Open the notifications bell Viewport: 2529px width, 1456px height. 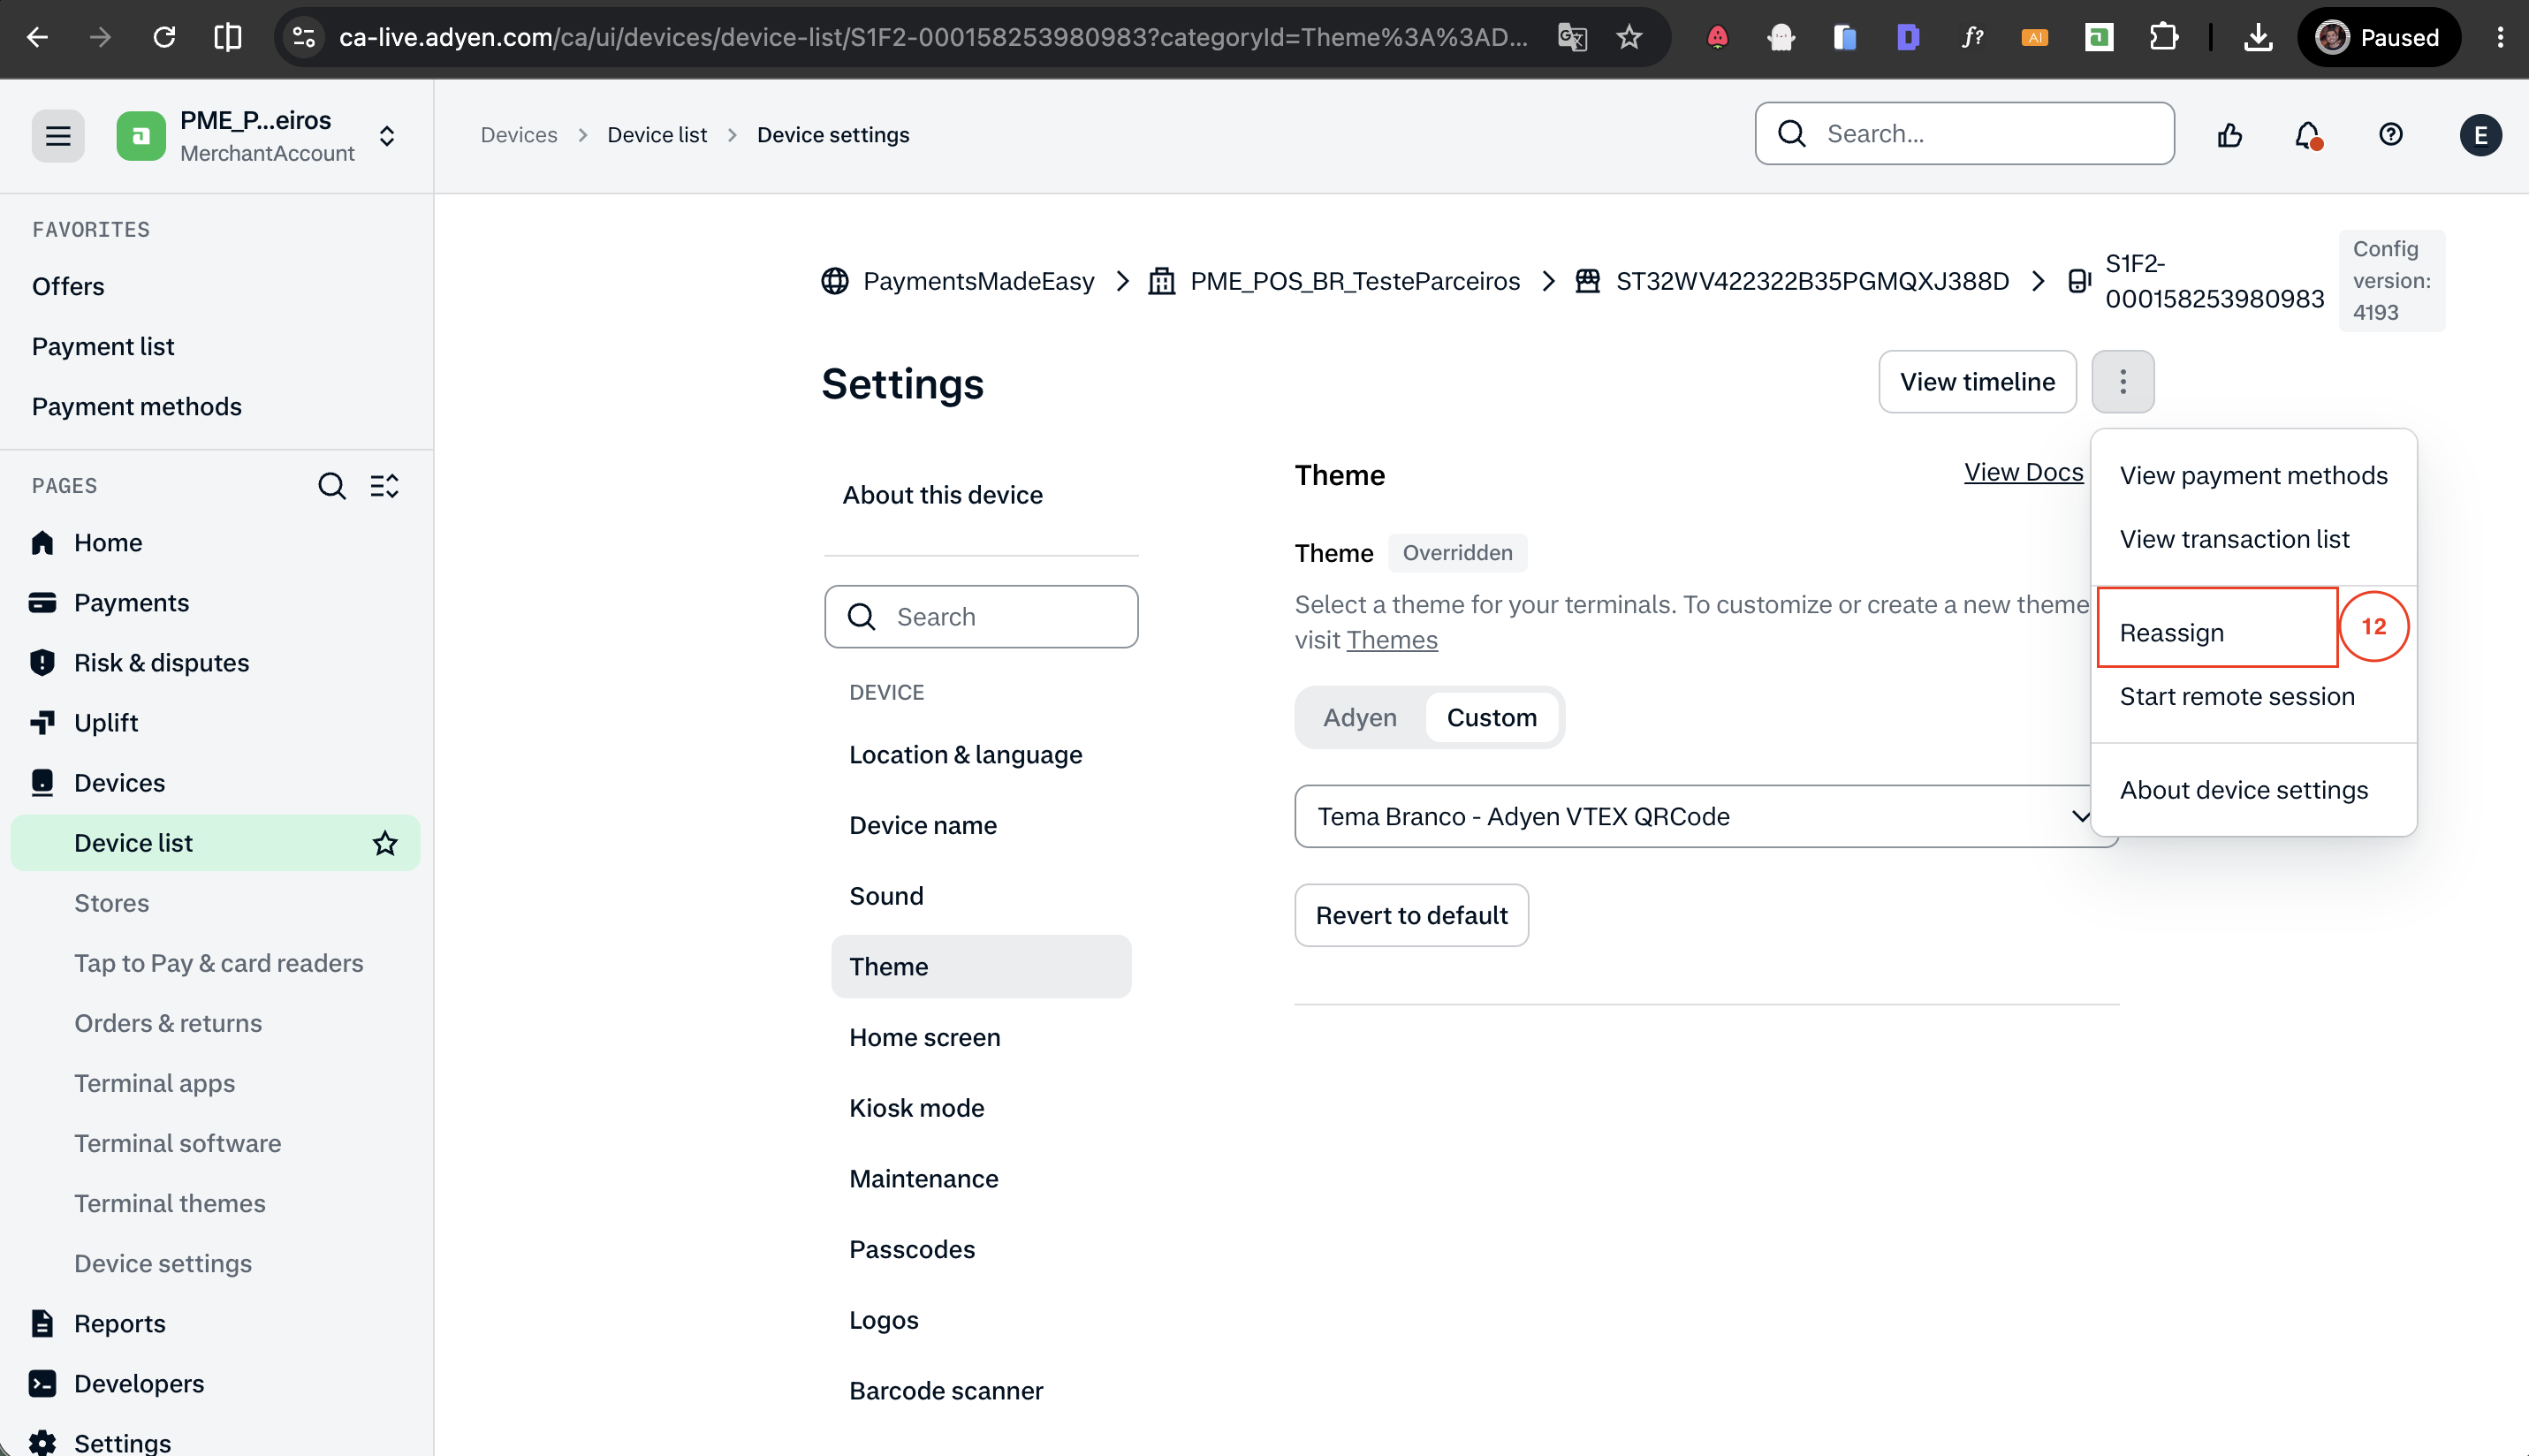2307,134
